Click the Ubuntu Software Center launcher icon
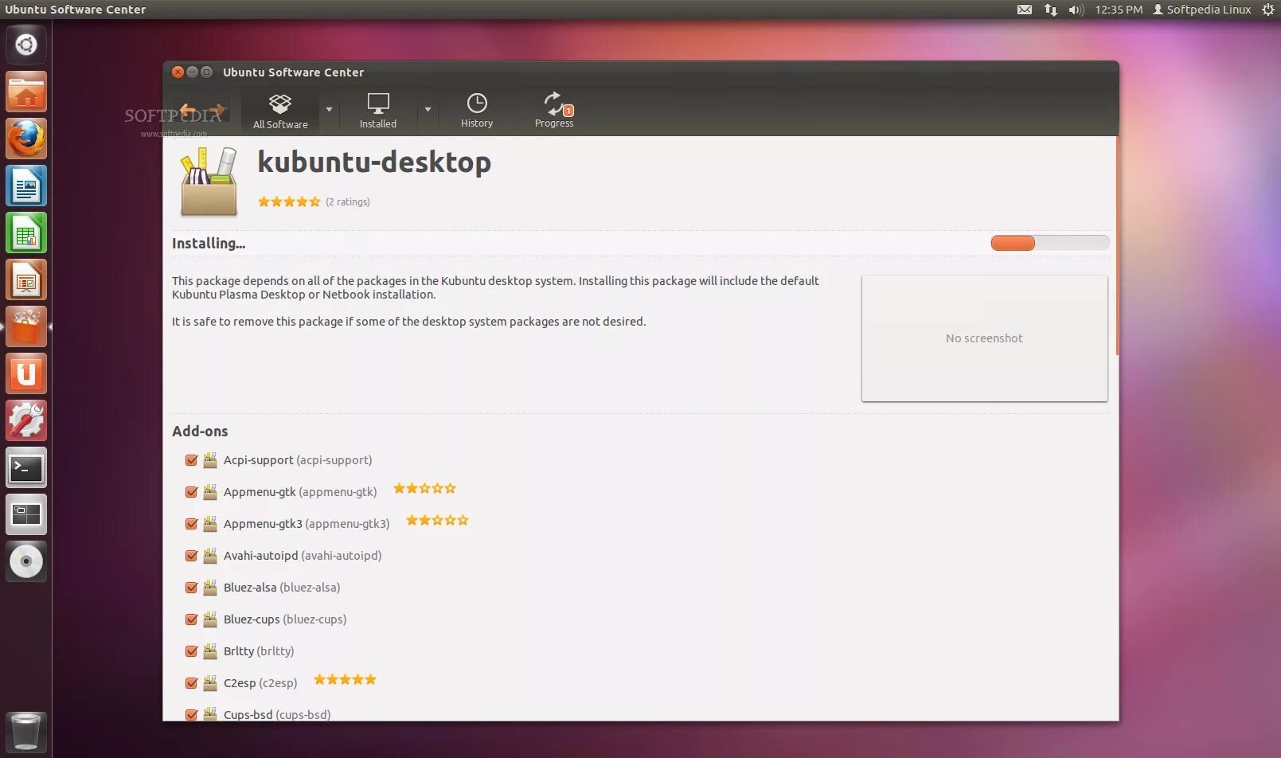The width and height of the screenshot is (1281, 758). click(26, 326)
